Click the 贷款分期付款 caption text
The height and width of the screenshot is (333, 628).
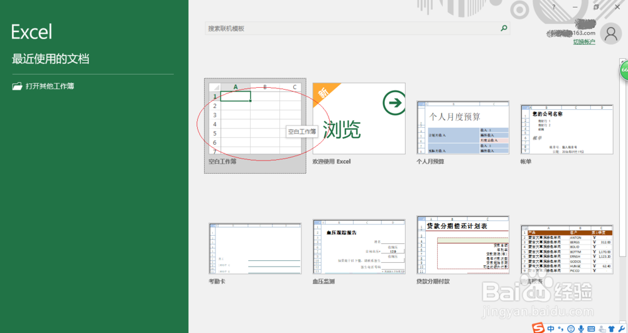[433, 282]
